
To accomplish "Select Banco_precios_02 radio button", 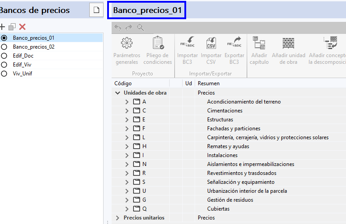I will [x=4, y=47].
